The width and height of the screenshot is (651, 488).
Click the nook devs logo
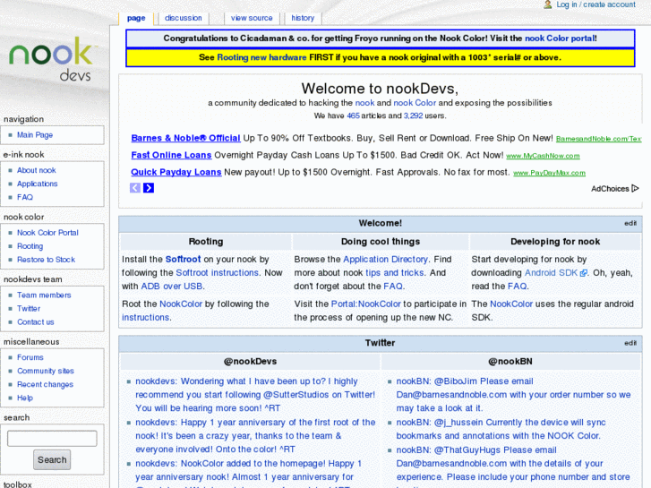(x=53, y=57)
